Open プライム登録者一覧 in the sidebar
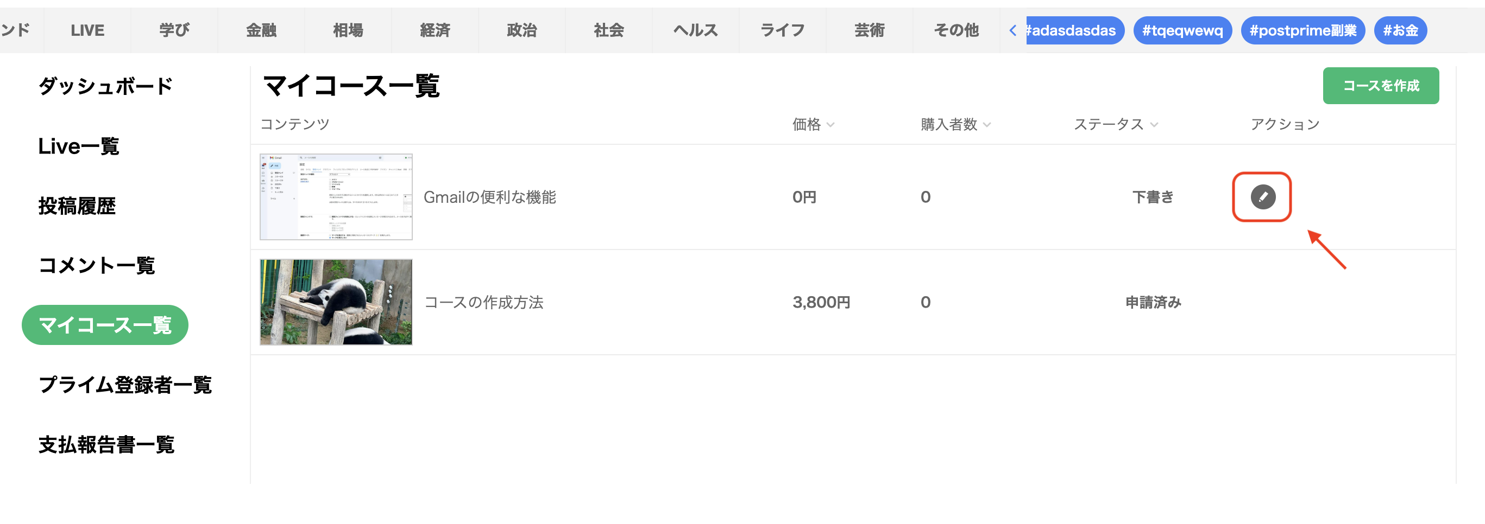Image resolution: width=1485 pixels, height=524 pixels. pos(125,385)
